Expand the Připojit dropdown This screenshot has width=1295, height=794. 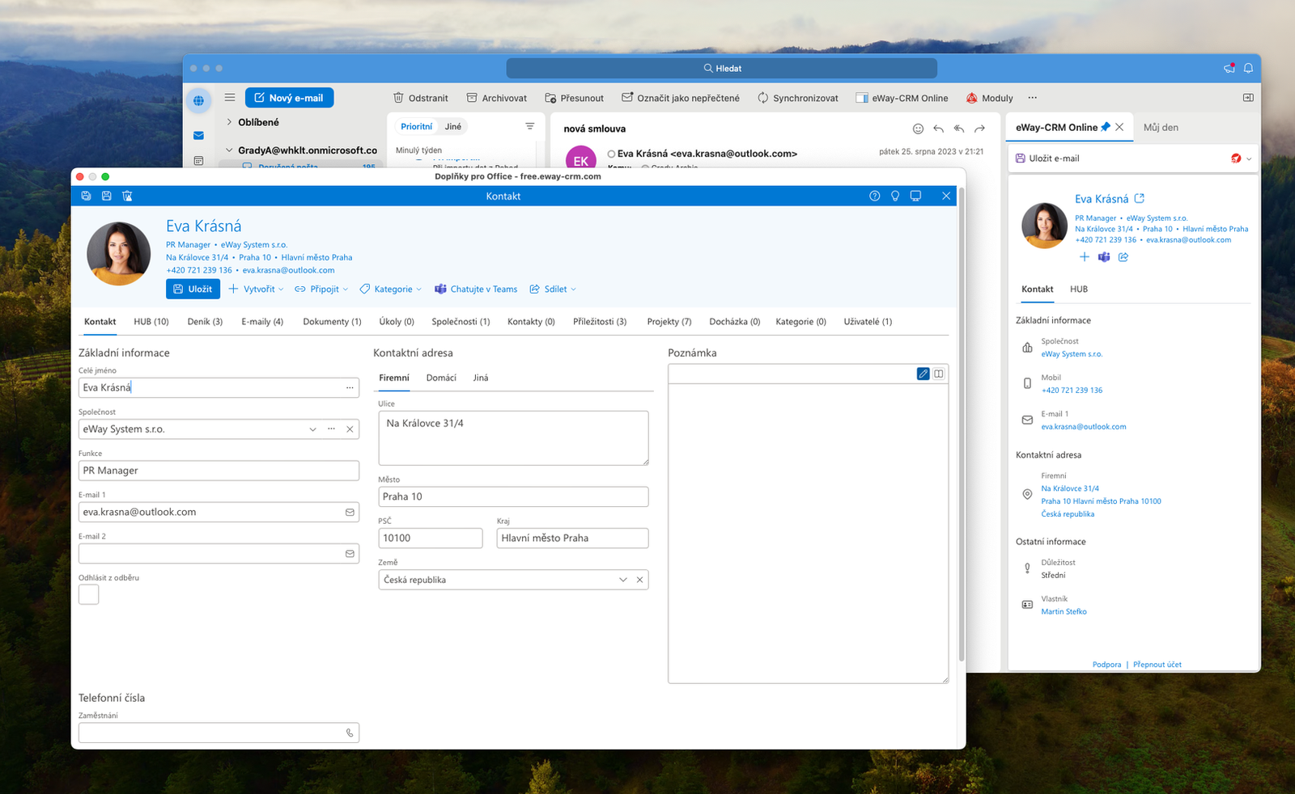pyautogui.click(x=321, y=289)
